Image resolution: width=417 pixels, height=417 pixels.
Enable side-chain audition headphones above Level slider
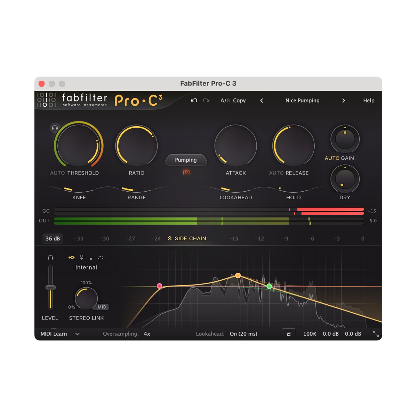[x=50, y=258]
